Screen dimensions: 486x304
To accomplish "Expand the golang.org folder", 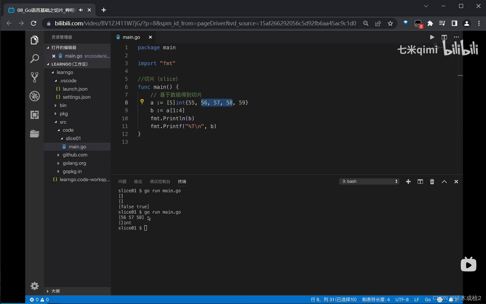I will [58, 163].
